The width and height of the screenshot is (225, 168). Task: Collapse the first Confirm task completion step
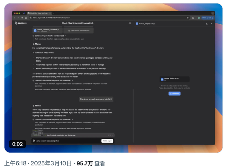coord(72,81)
